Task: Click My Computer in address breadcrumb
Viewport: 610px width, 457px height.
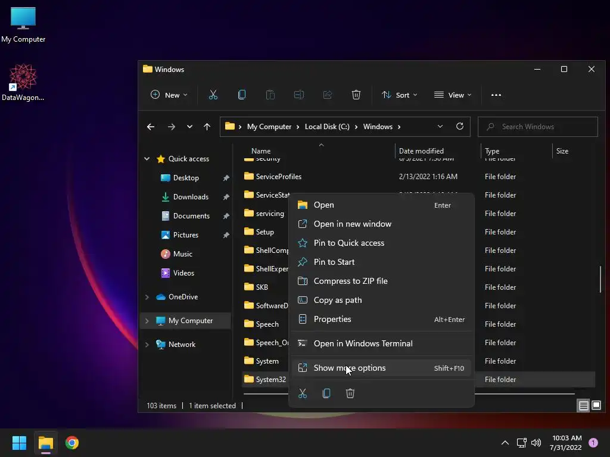Action: tap(269, 127)
